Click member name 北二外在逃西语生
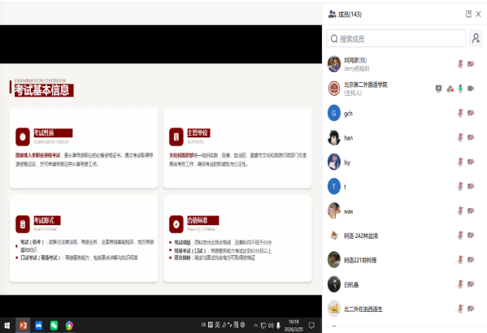The height and width of the screenshot is (333, 487). [363, 309]
